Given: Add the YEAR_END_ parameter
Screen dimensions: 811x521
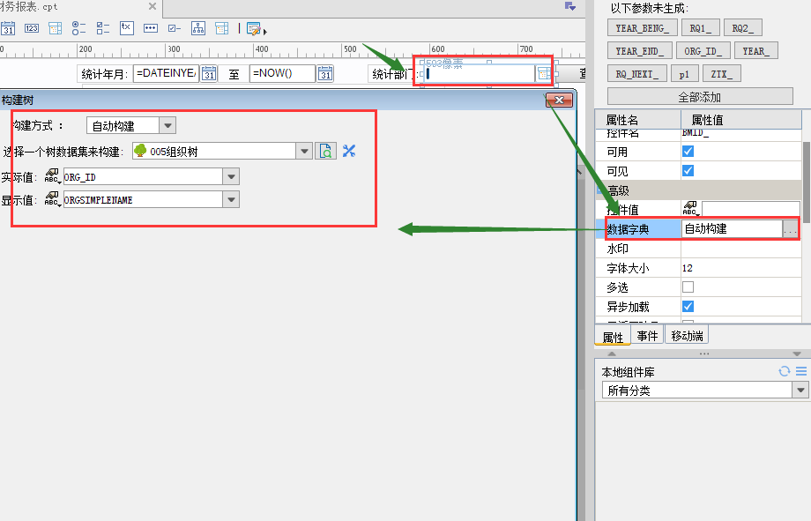Looking at the screenshot, I should (639, 51).
